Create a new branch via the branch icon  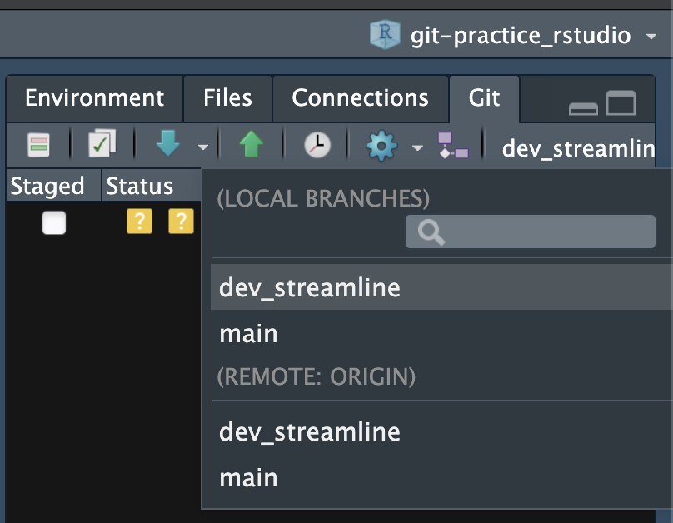click(454, 143)
